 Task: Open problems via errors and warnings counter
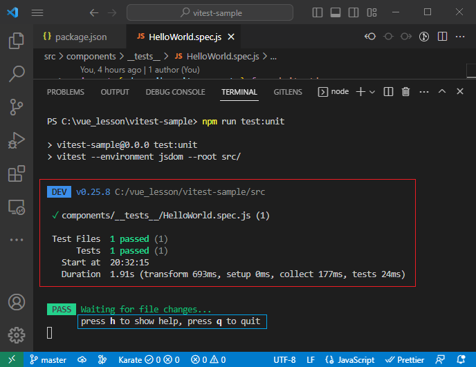[x=208, y=359]
